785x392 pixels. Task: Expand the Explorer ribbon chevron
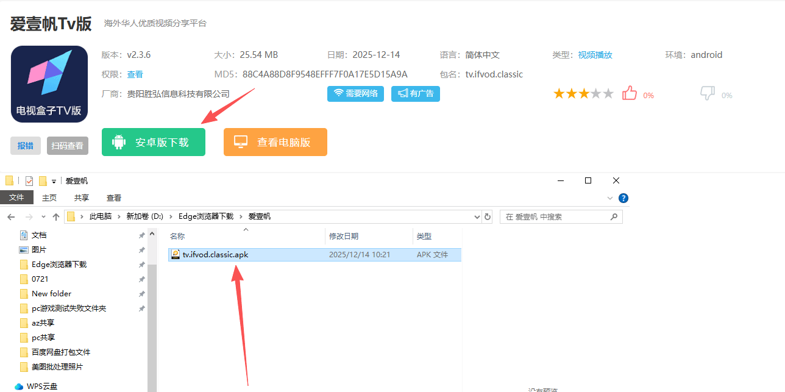(611, 198)
